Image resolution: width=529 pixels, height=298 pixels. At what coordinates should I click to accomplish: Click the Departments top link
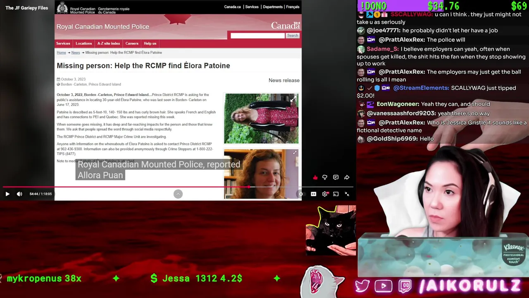[x=273, y=7]
